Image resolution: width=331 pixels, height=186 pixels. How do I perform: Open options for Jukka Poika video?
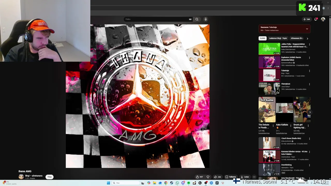pyautogui.click(x=309, y=44)
